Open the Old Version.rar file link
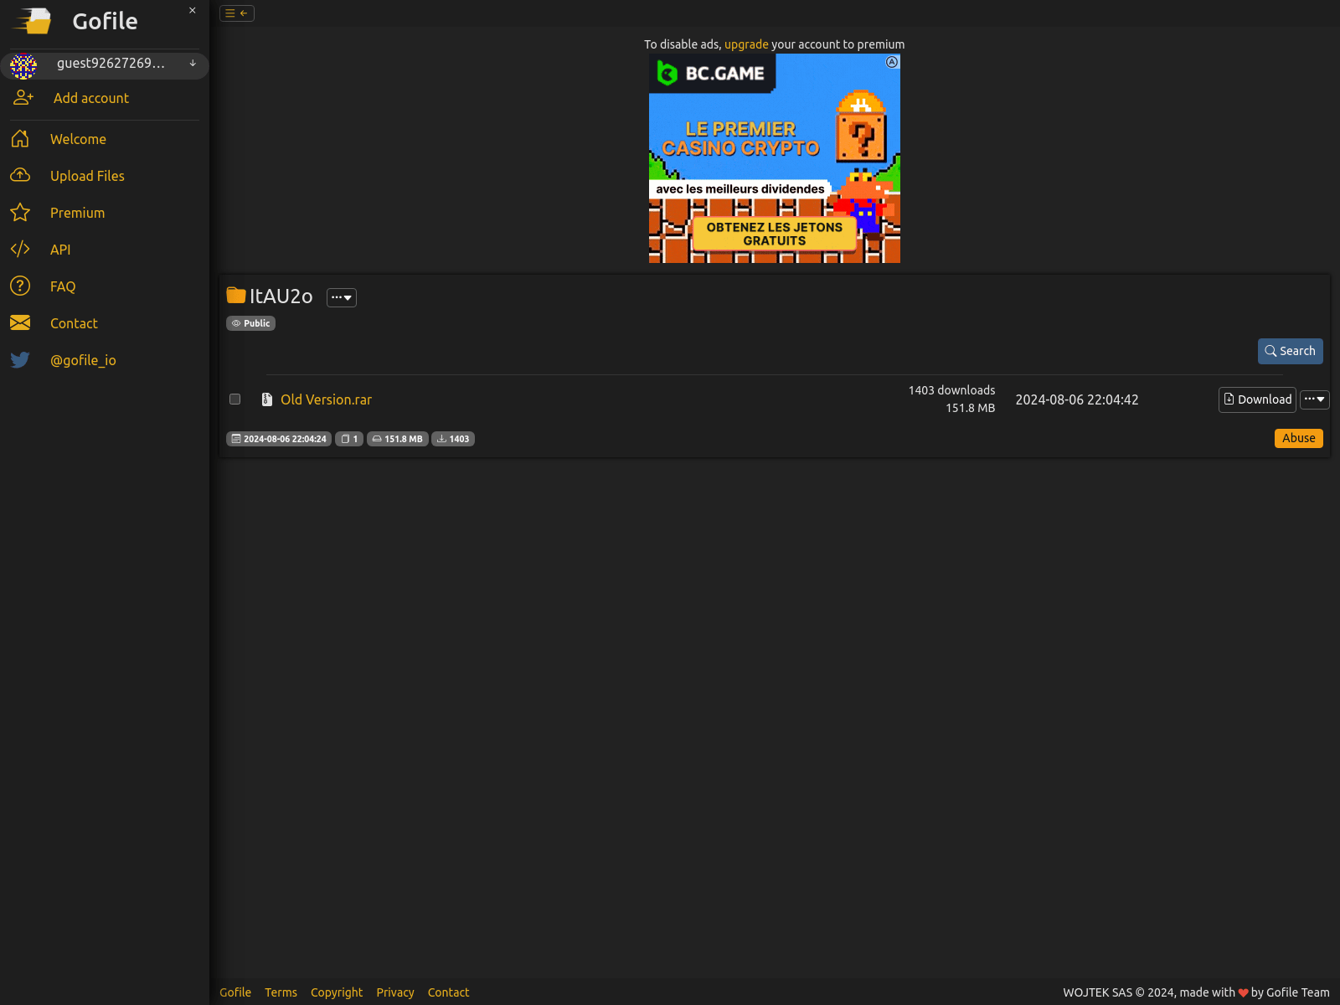Viewport: 1340px width, 1005px height. (326, 399)
